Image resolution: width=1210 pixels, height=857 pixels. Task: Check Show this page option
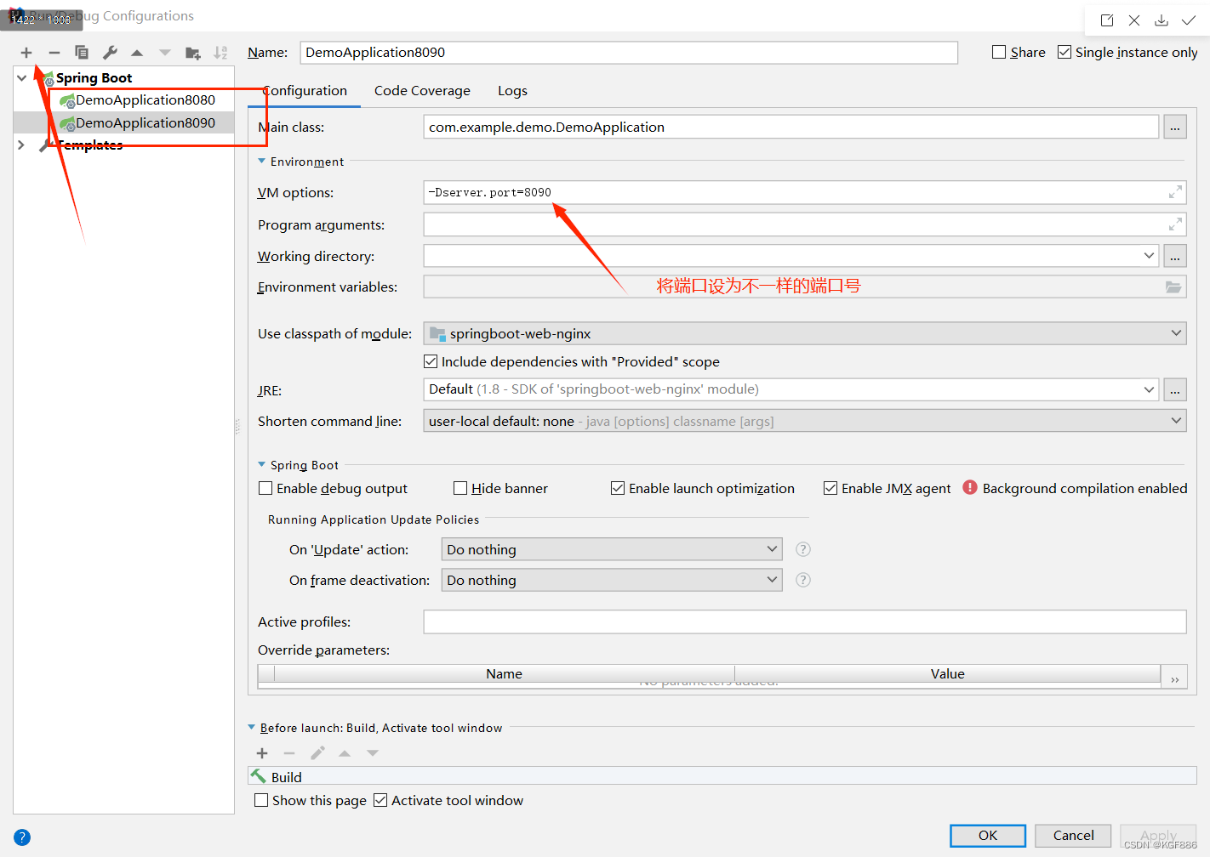click(x=261, y=800)
